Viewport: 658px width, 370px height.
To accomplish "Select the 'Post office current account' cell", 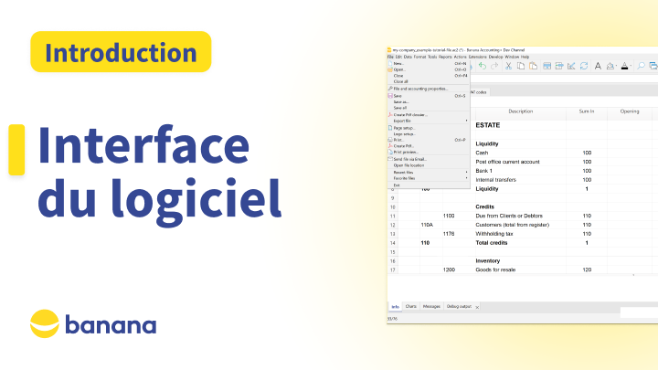I will 520,162.
